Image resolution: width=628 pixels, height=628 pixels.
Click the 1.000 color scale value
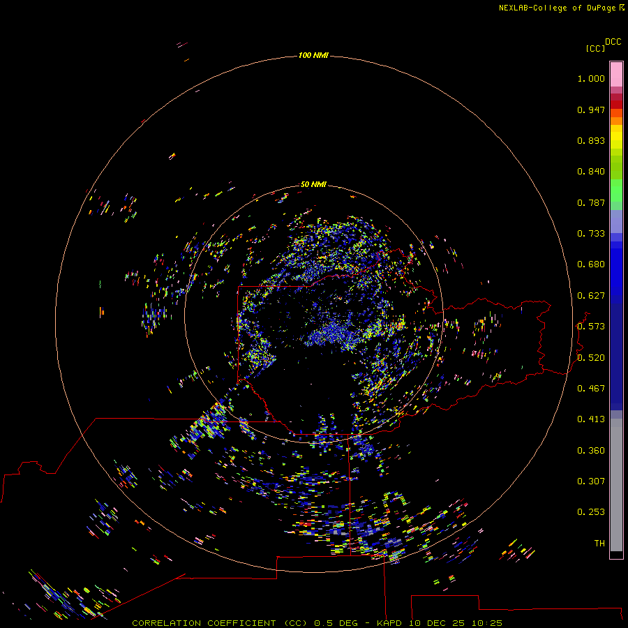(591, 78)
